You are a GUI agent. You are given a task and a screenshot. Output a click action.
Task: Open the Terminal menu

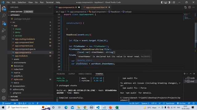point(50,2)
